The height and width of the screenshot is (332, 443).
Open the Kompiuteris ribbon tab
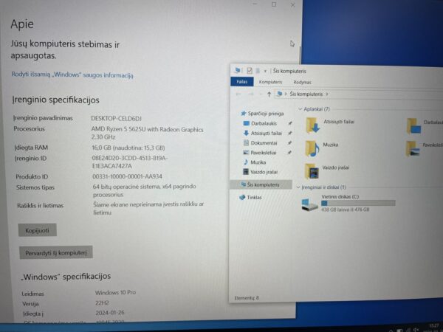pyautogui.click(x=270, y=82)
